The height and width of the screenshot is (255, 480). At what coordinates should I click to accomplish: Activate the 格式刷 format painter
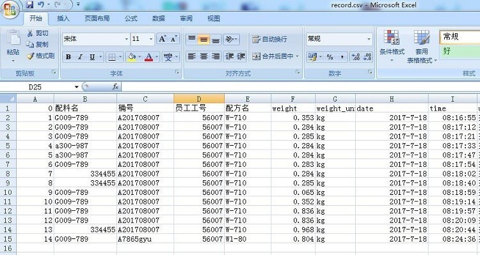[x=41, y=56]
